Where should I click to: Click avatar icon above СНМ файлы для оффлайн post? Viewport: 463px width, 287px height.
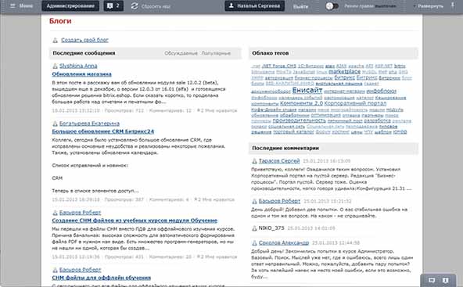click(x=55, y=270)
